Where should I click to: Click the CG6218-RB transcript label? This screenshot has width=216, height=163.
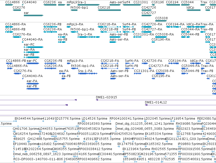pos(109,29)
